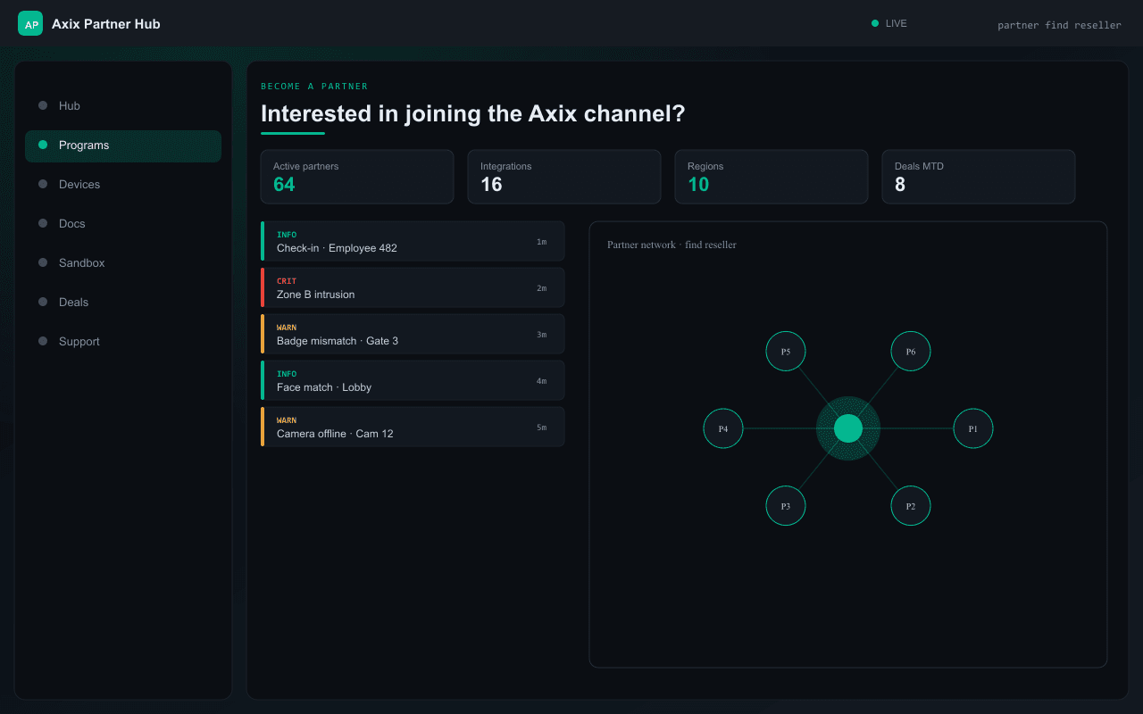Go to Devices section
1143x714 pixels.
pyautogui.click(x=123, y=184)
